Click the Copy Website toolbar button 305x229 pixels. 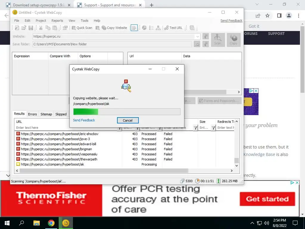pyautogui.click(x=115, y=28)
